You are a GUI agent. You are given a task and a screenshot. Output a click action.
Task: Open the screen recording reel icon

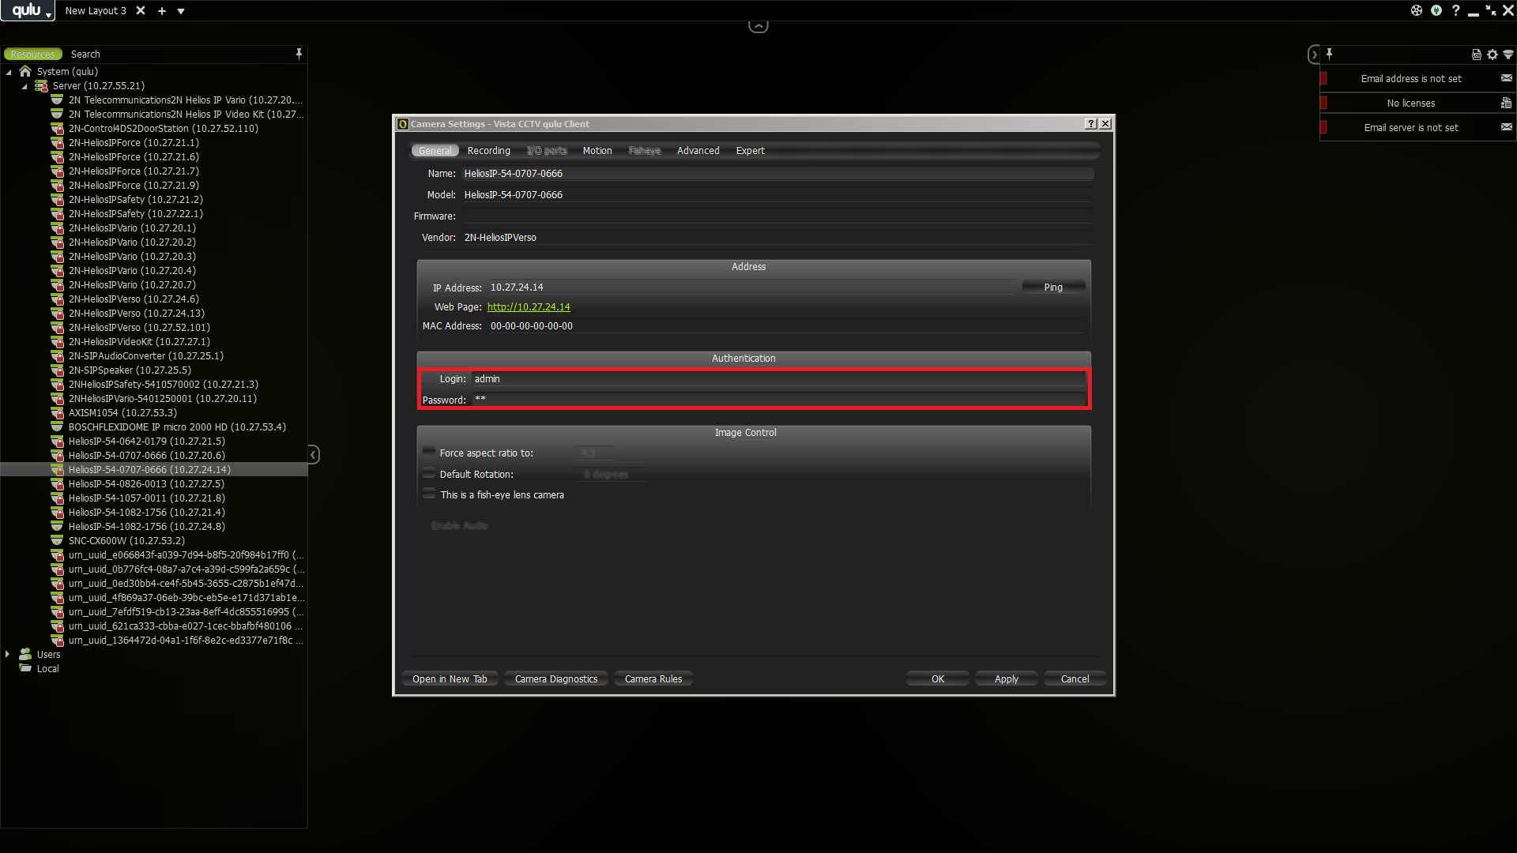point(1416,10)
